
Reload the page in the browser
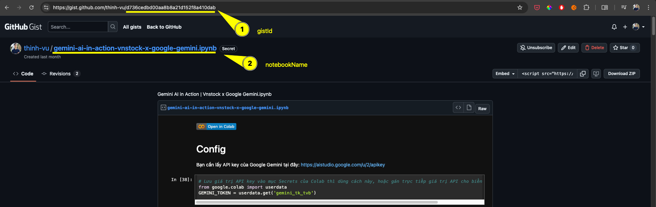coord(31,8)
